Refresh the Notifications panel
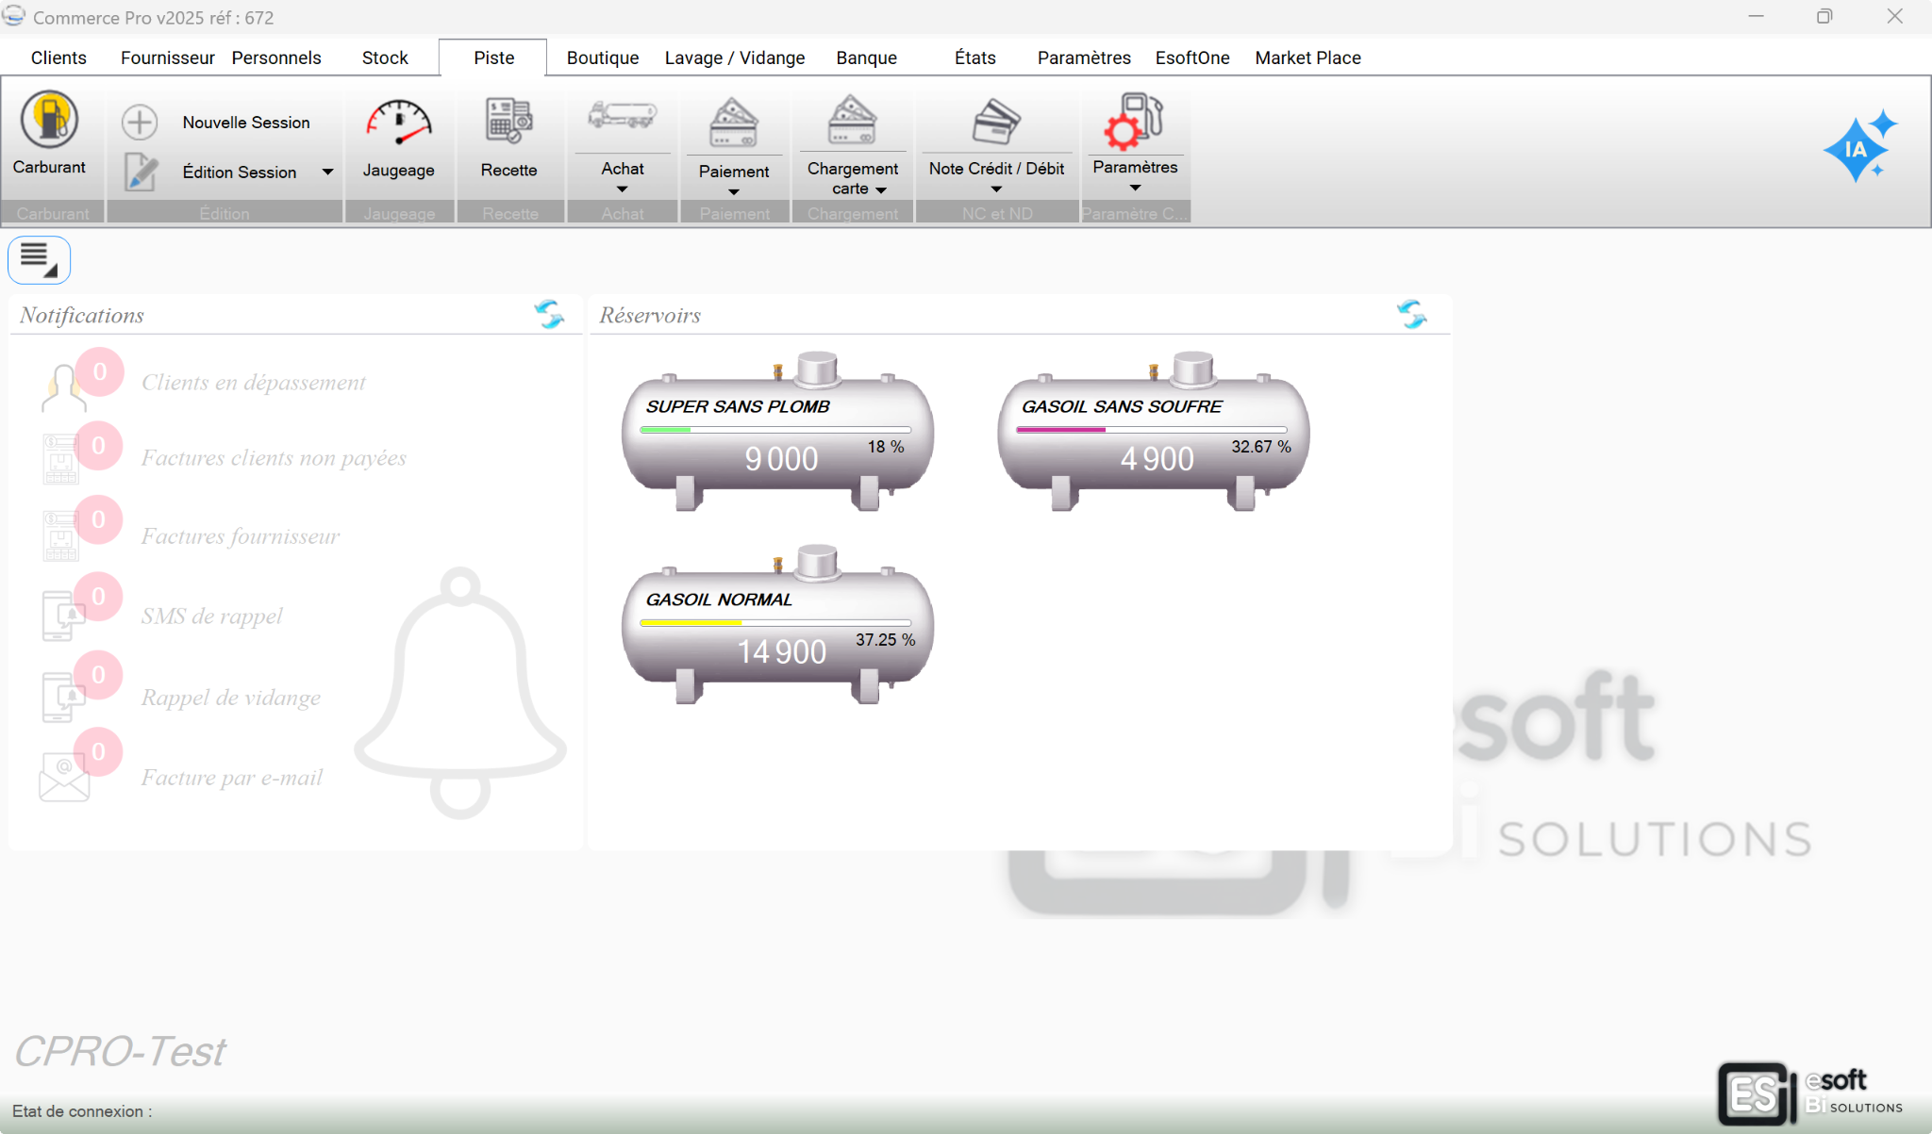The height and width of the screenshot is (1134, 1932). click(549, 314)
